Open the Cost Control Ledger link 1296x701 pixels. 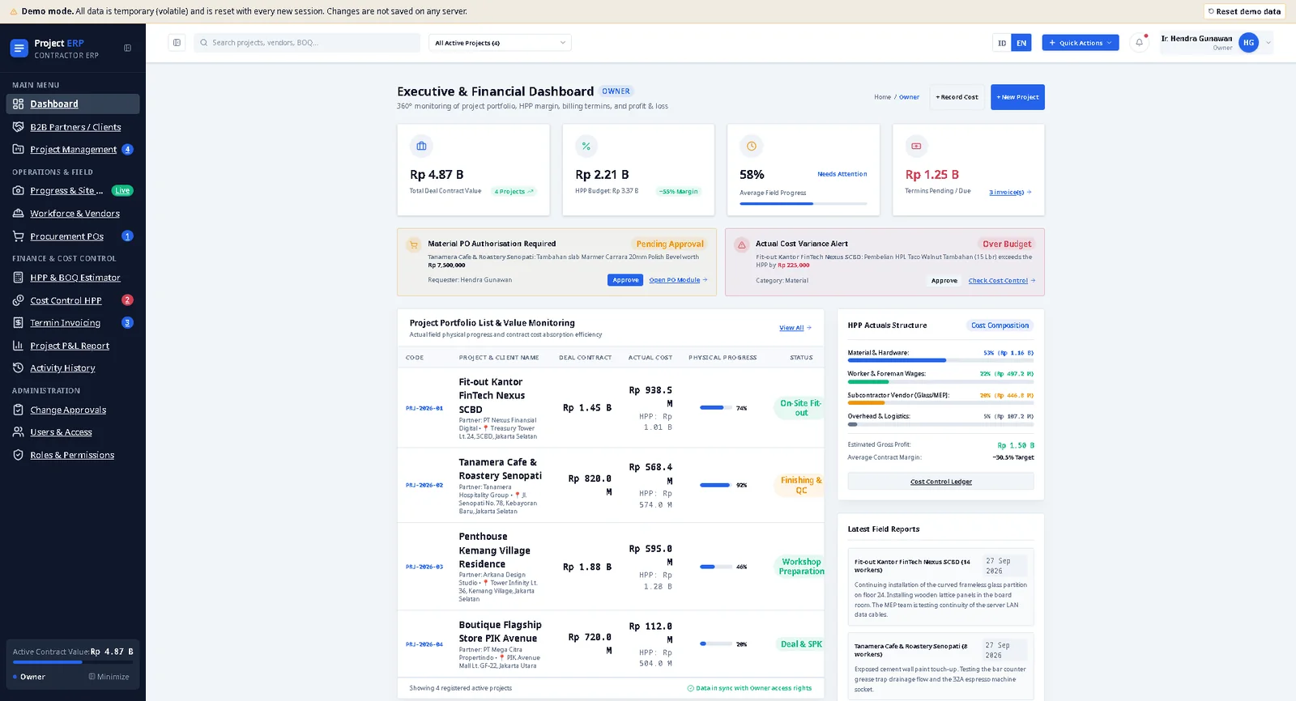coord(940,482)
